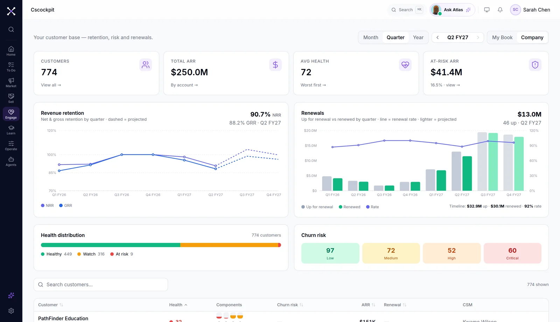Switch to My Book view
This screenshot has height=322, width=560.
click(502, 37)
